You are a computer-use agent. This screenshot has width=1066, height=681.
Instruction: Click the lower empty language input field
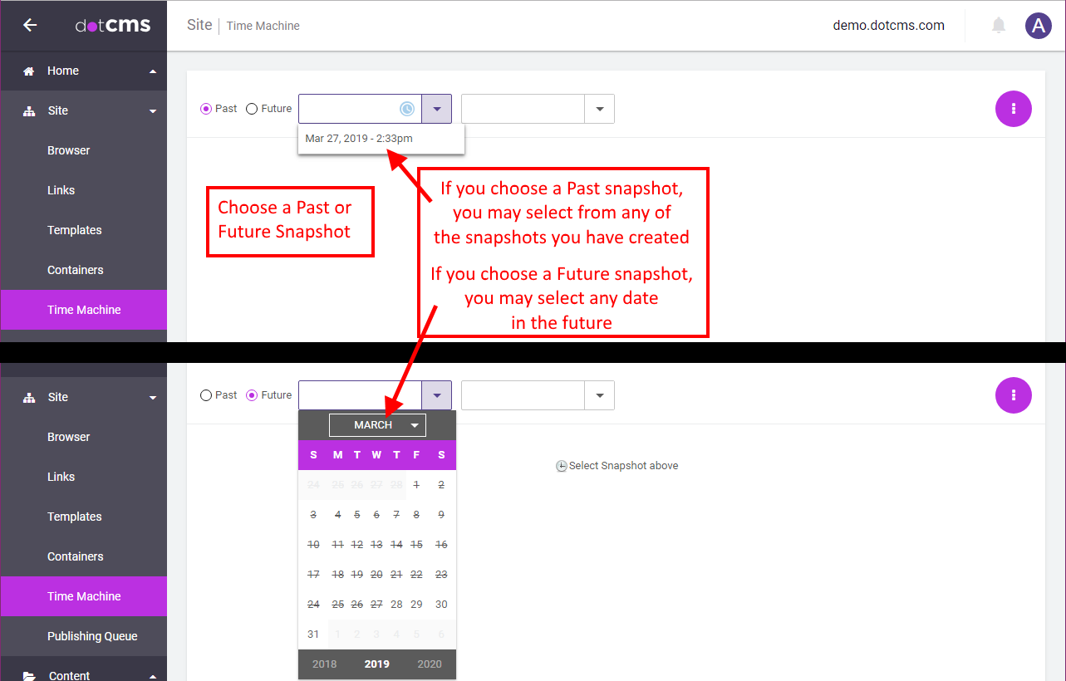tap(523, 395)
